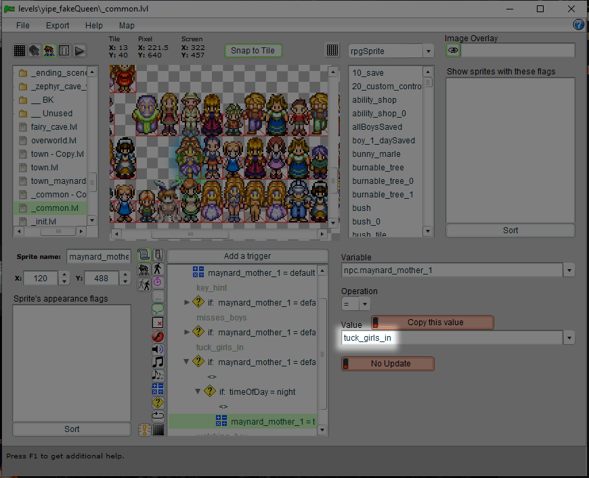Viewport: 589px width, 478px height.
Task: Open the Variable dropdown for npc.maynard_mother_1
Action: (569, 271)
